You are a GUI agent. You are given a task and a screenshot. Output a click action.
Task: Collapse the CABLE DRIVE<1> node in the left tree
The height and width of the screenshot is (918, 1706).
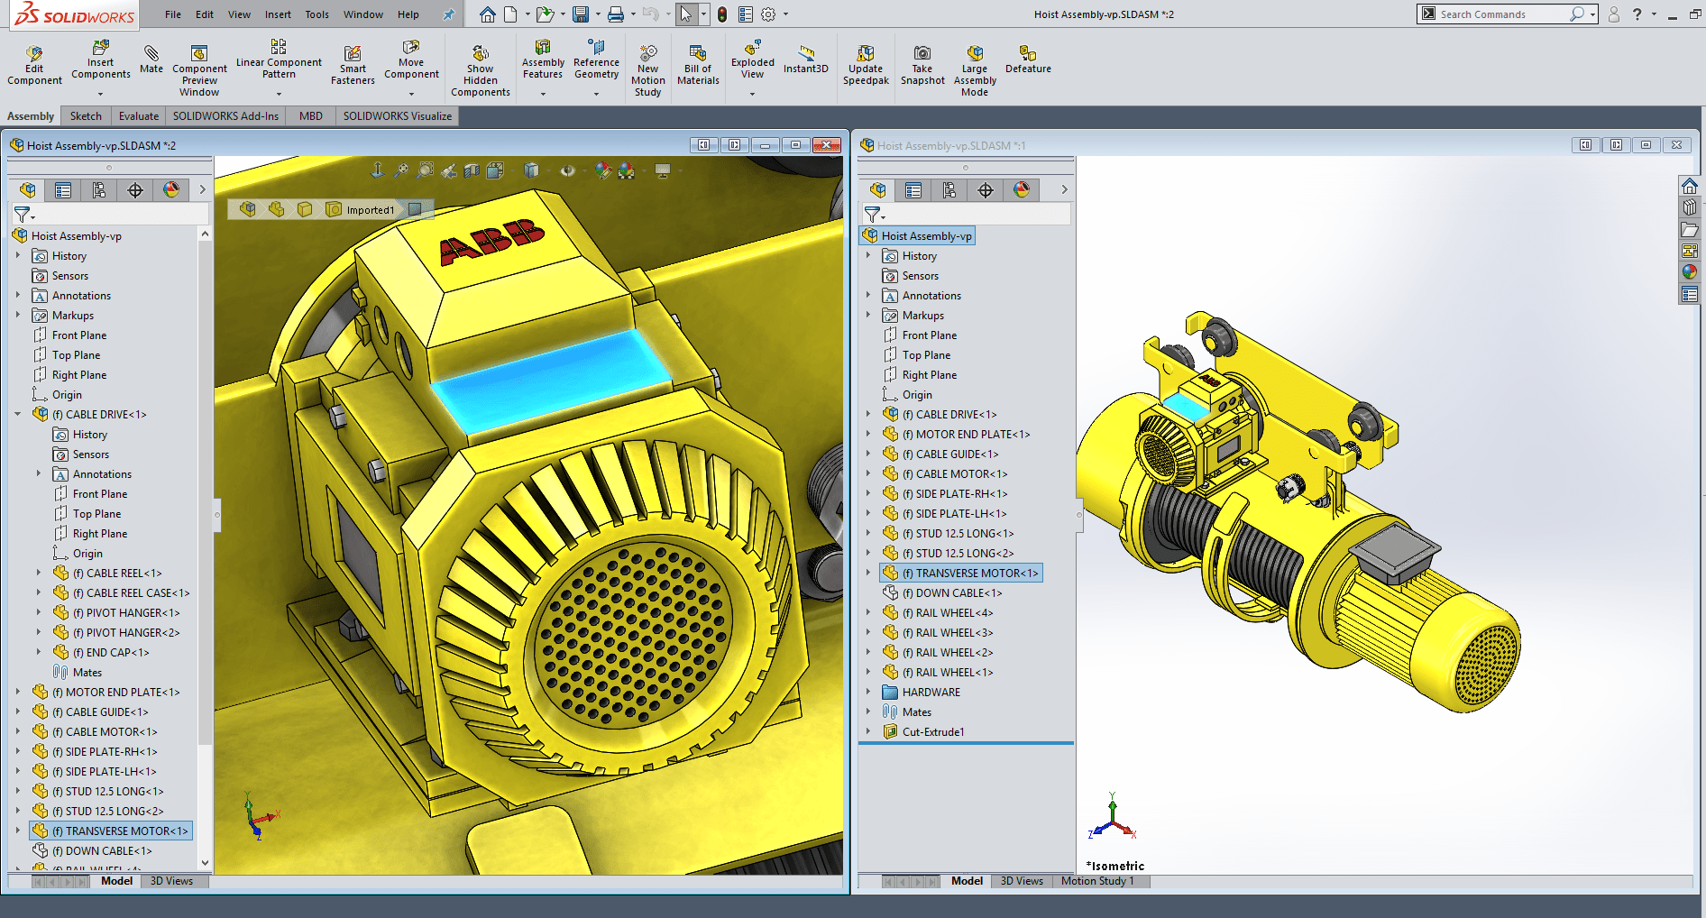(17, 415)
